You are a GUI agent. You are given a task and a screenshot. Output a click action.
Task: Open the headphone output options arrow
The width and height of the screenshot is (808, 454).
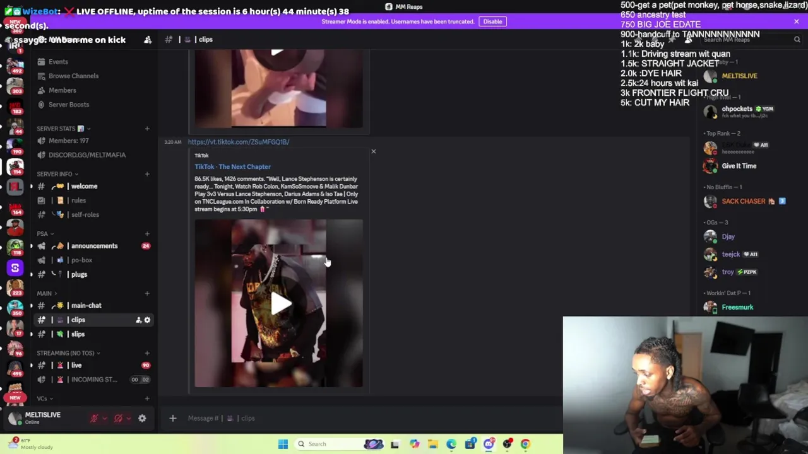click(129, 418)
